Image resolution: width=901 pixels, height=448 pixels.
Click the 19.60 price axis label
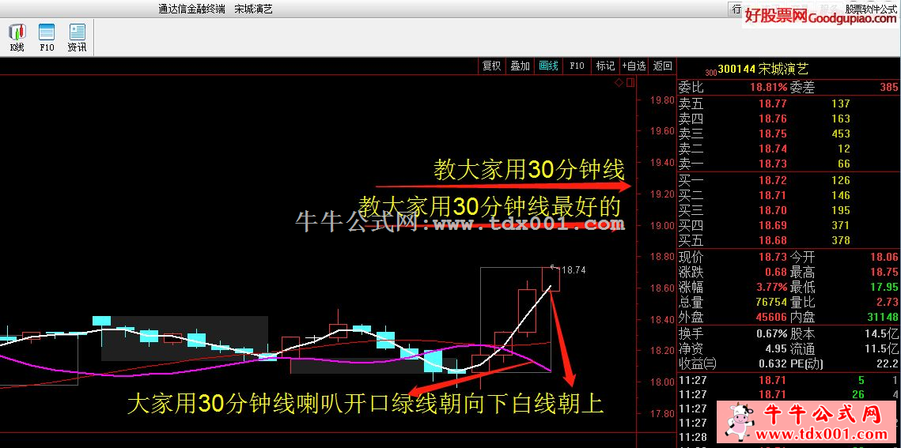(661, 131)
